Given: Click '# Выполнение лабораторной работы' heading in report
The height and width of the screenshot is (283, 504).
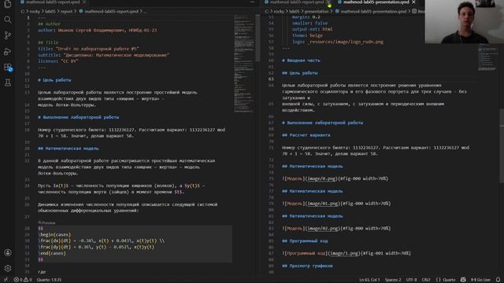Looking at the screenshot, I should click(x=79, y=117).
